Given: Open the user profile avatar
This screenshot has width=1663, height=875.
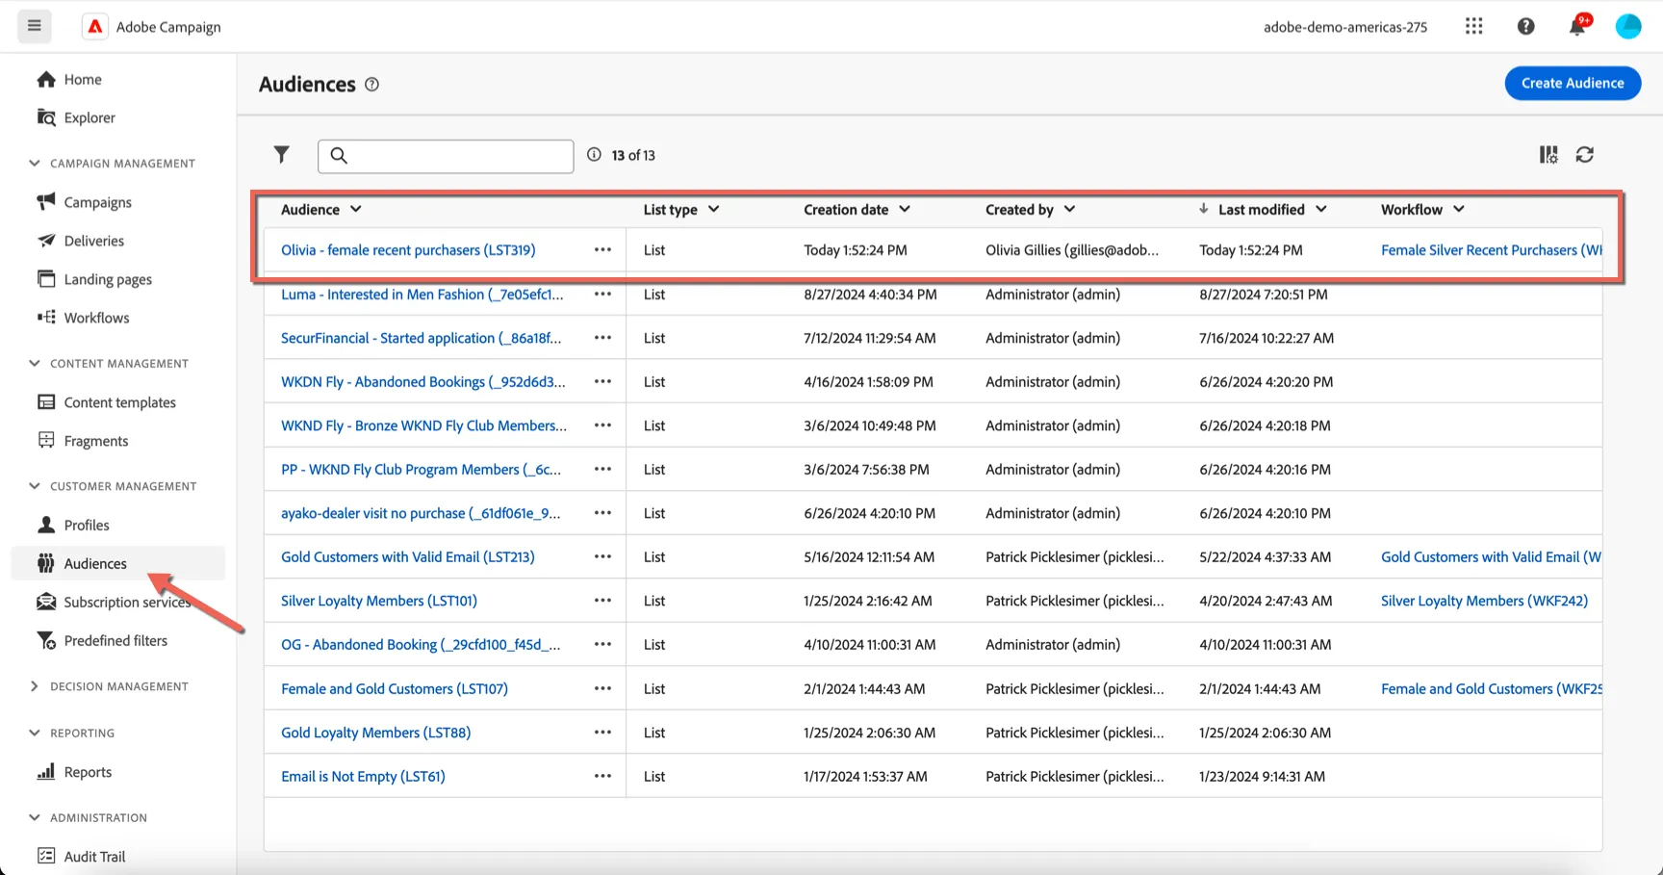Looking at the screenshot, I should pyautogui.click(x=1628, y=26).
